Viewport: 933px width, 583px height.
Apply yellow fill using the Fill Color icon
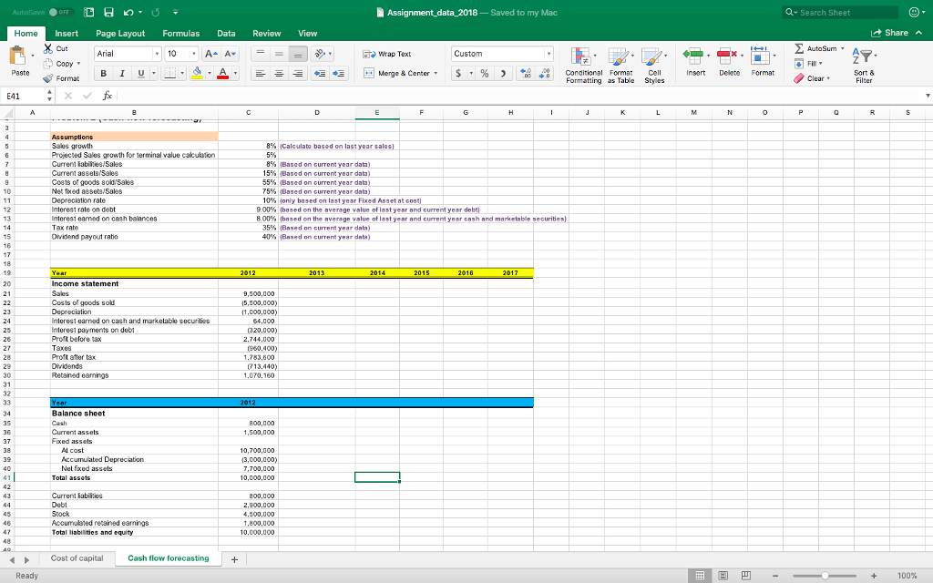coord(198,72)
